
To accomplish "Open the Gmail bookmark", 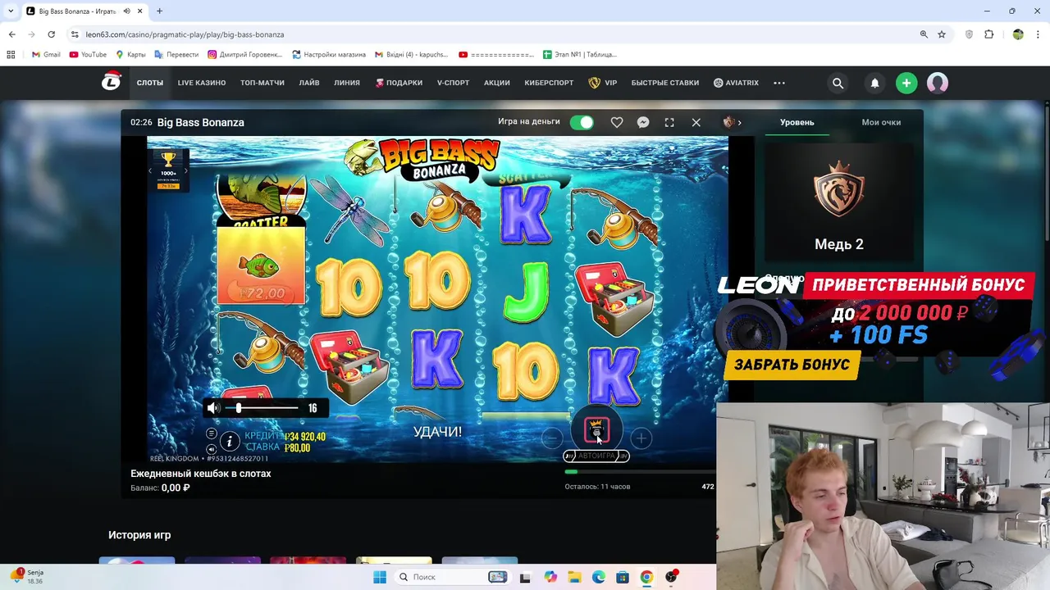I will coord(46,55).
